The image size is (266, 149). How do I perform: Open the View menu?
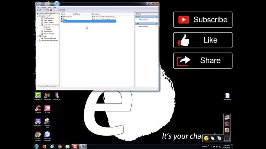pos(49,7)
